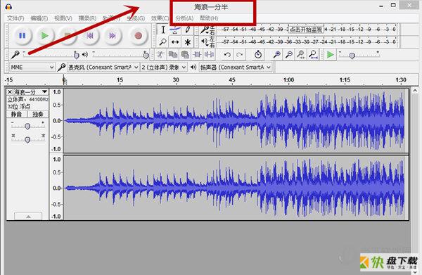
Task: Toggle the Sync-Lock tracks clock icon
Action: (x=258, y=55)
